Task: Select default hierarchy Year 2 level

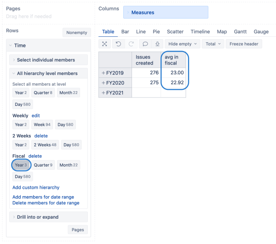Action: [21, 93]
